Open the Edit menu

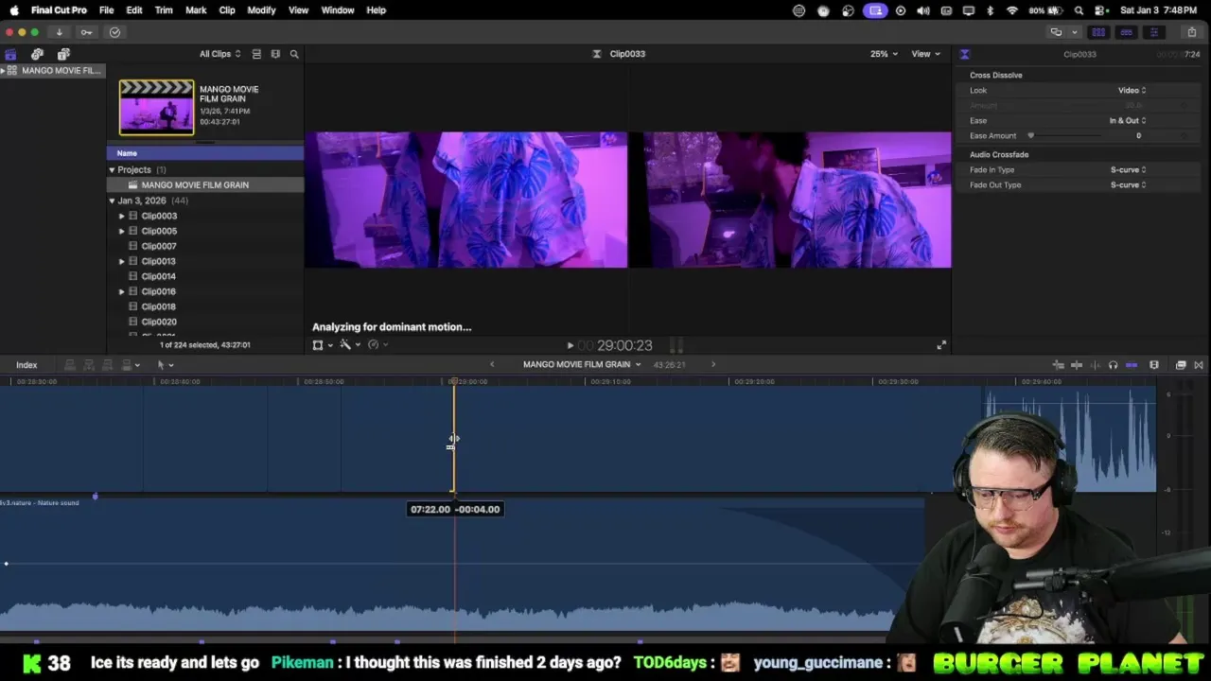(134, 10)
